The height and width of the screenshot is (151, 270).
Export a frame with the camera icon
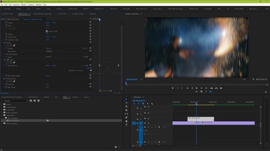click(221, 88)
